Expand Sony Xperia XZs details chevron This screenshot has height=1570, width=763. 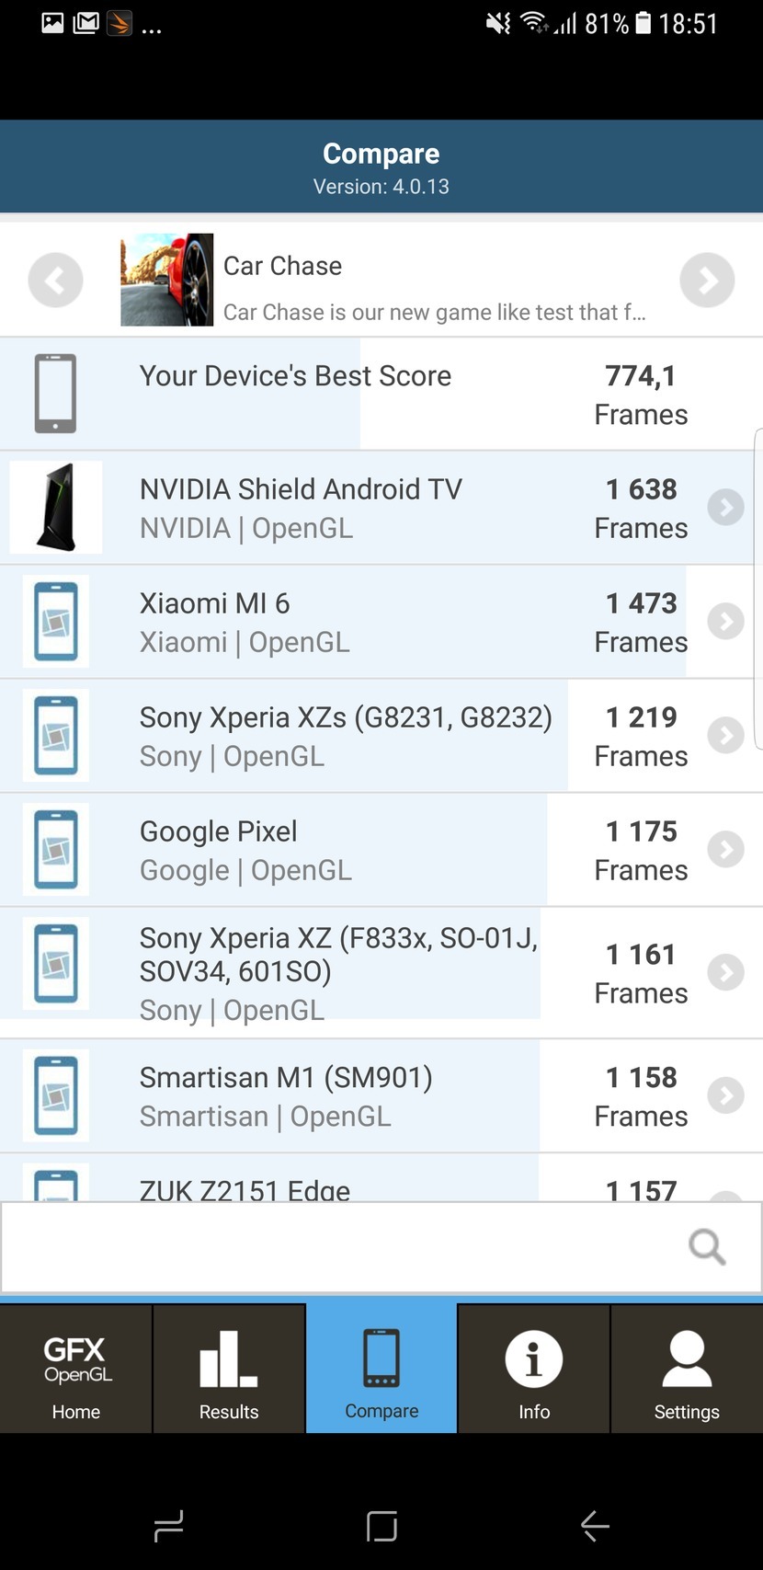pos(725,735)
